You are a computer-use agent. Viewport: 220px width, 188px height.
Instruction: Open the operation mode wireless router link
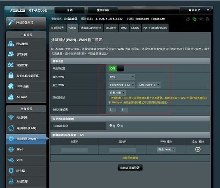[71, 19]
